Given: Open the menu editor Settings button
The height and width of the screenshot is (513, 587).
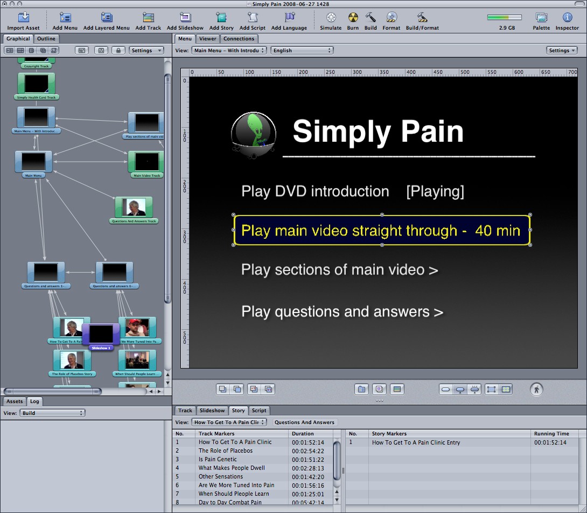Looking at the screenshot, I should click(x=561, y=50).
